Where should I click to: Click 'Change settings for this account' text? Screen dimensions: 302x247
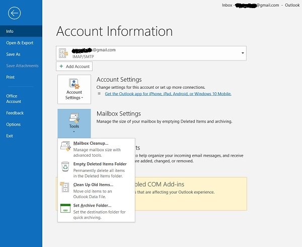[x=150, y=87]
